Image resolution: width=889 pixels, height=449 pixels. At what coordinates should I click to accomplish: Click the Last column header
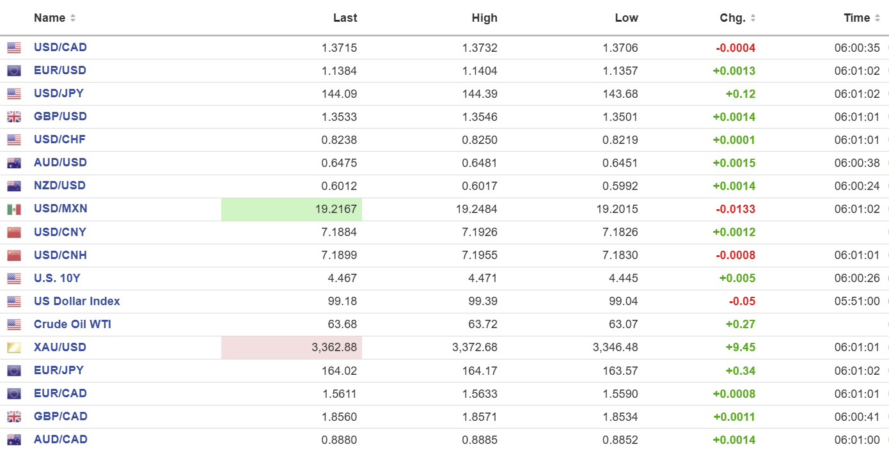345,18
